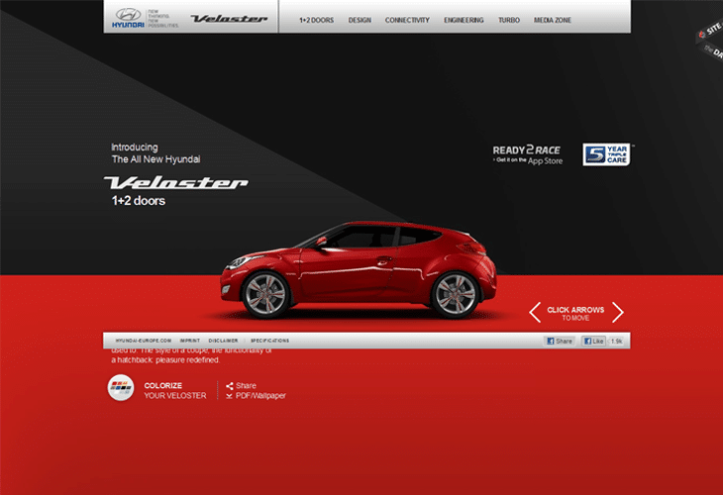The image size is (723, 495).
Task: Click COLORIZE YOUR VELOSTER text
Action: point(174,390)
